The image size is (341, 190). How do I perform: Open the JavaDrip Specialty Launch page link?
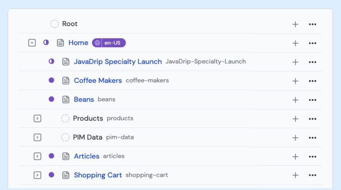tap(117, 62)
